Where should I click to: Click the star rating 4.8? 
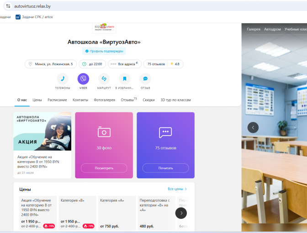point(175,64)
